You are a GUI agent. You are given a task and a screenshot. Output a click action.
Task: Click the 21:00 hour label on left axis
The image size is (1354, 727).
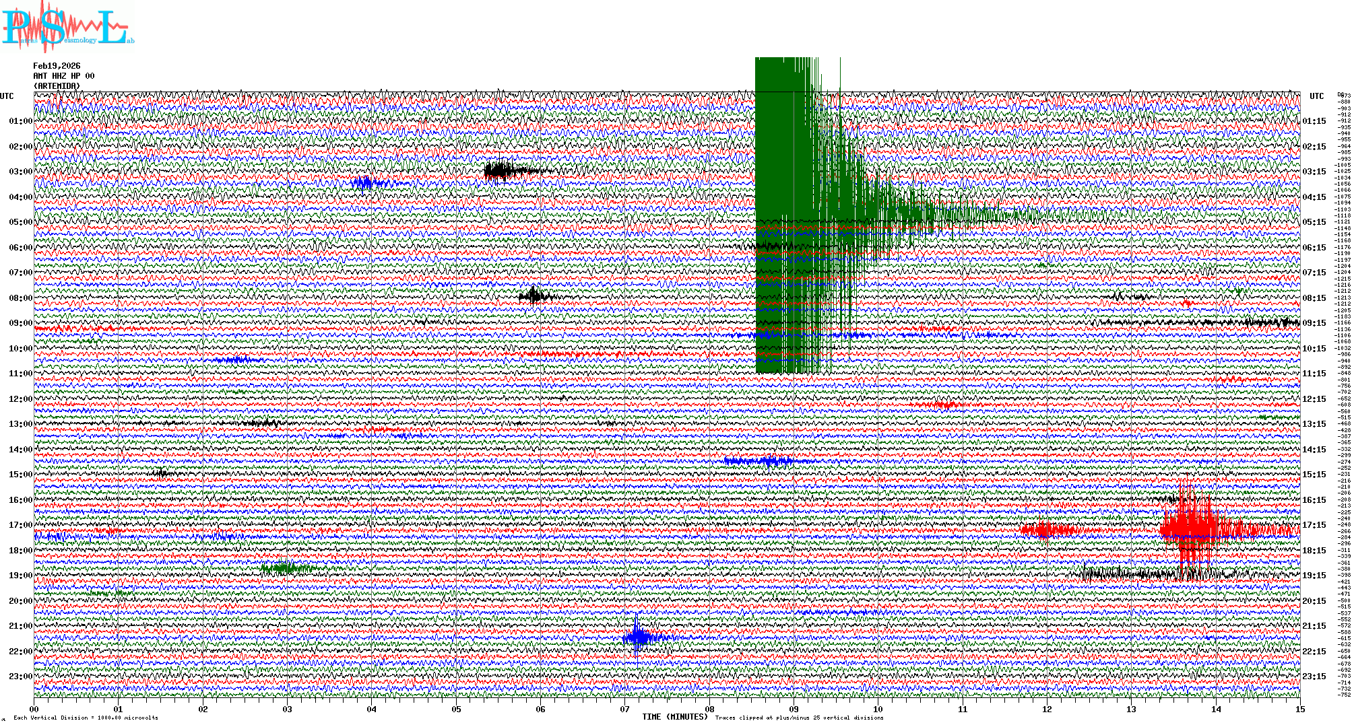[x=20, y=626]
